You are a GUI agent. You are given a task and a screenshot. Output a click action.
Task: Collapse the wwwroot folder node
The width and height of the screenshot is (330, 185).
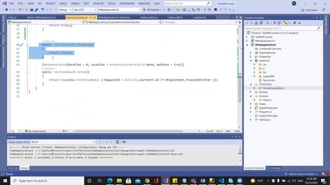(x=251, y=61)
